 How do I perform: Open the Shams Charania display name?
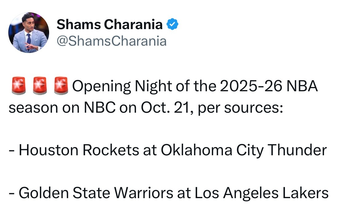pyautogui.click(x=110, y=24)
